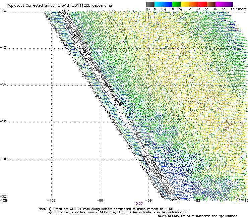Click the 'Data buffer is 22 hrs' note line
Screen dimensions: 248x218
click(118, 212)
